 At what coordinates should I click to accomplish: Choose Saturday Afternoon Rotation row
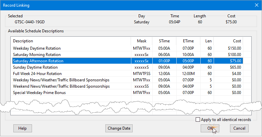tap(38, 61)
